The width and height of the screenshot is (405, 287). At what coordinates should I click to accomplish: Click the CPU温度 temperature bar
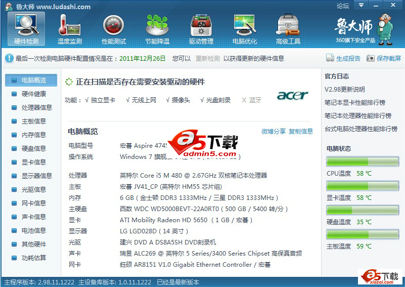coord(363,161)
